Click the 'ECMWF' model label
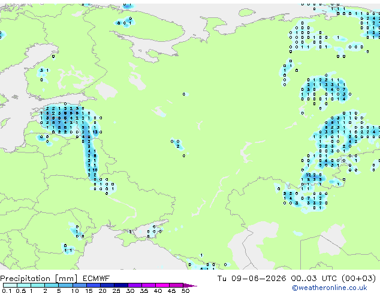This screenshot has width=380, height=293. point(96,279)
